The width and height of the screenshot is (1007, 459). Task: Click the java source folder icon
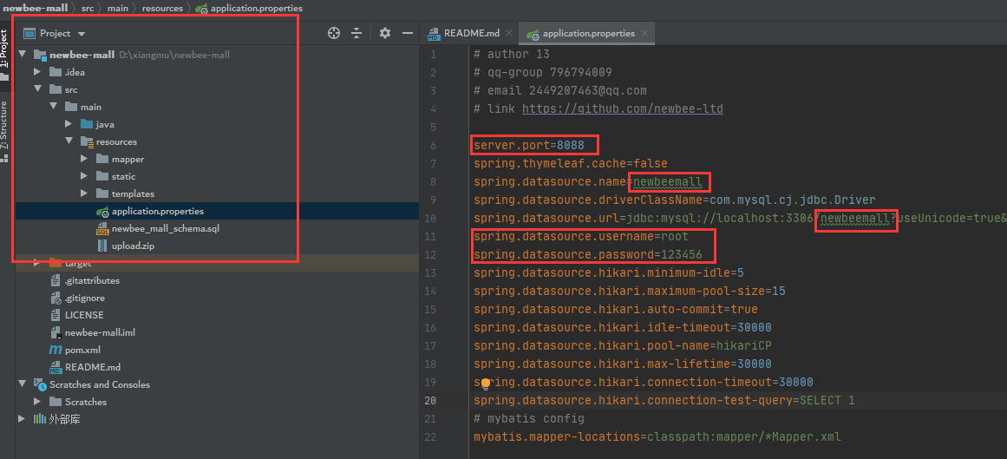pos(87,124)
